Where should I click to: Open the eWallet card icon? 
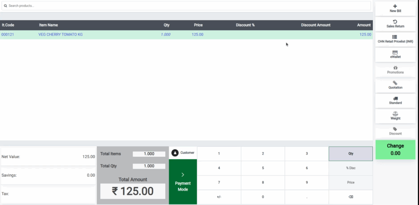coord(395,52)
